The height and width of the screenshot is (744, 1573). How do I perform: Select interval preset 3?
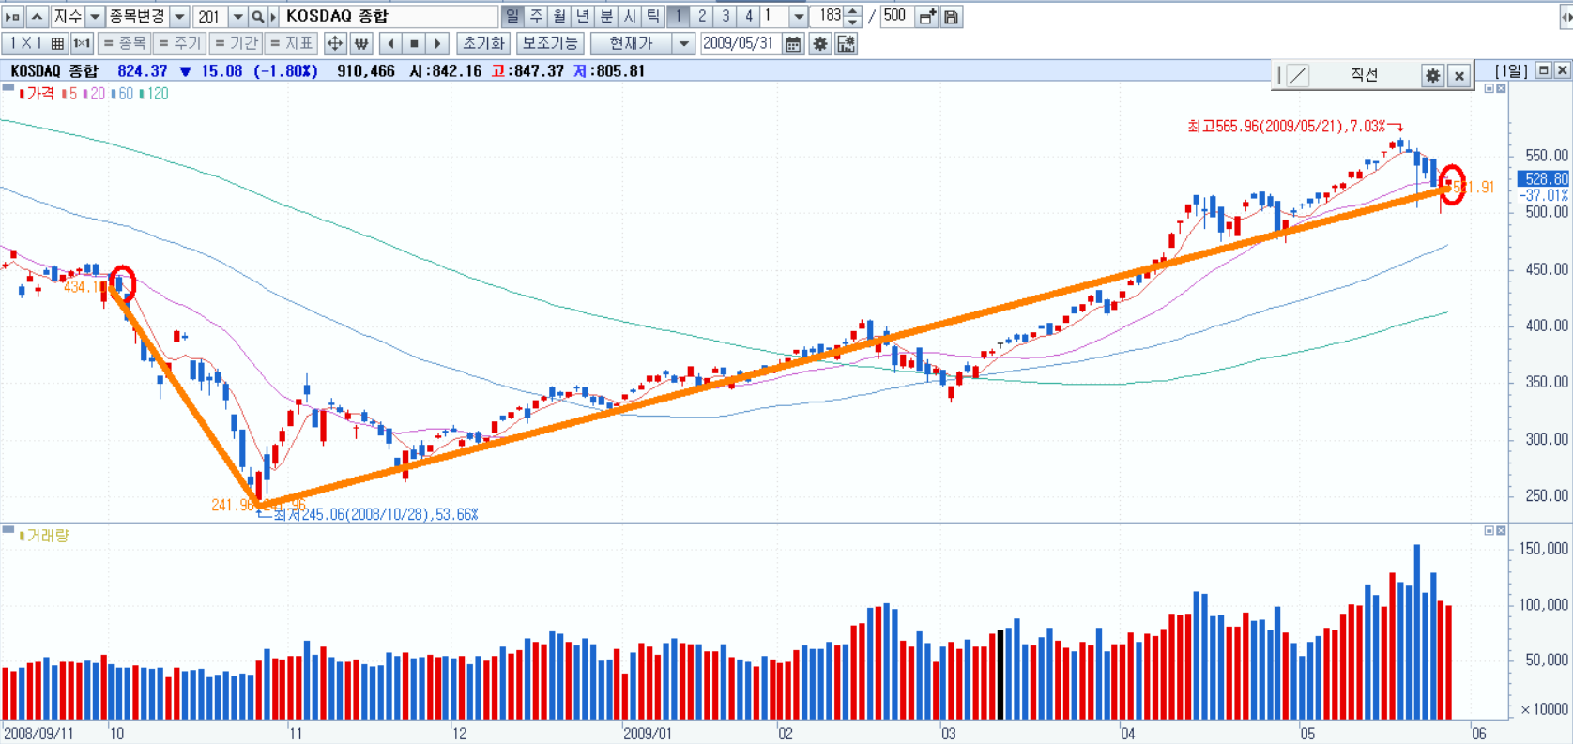tap(725, 17)
